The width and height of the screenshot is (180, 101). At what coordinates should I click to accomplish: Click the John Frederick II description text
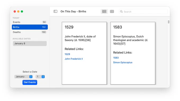pos(80,38)
